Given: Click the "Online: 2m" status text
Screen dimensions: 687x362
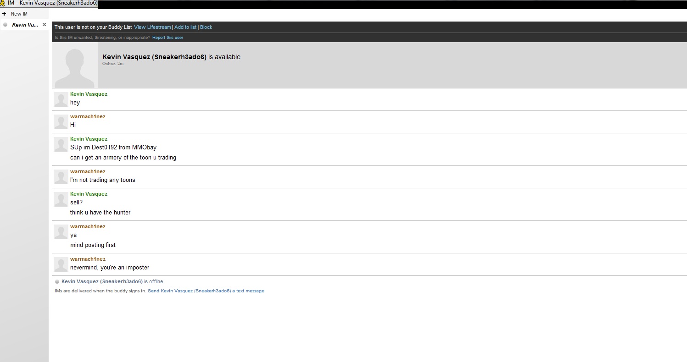Looking at the screenshot, I should pyautogui.click(x=113, y=64).
